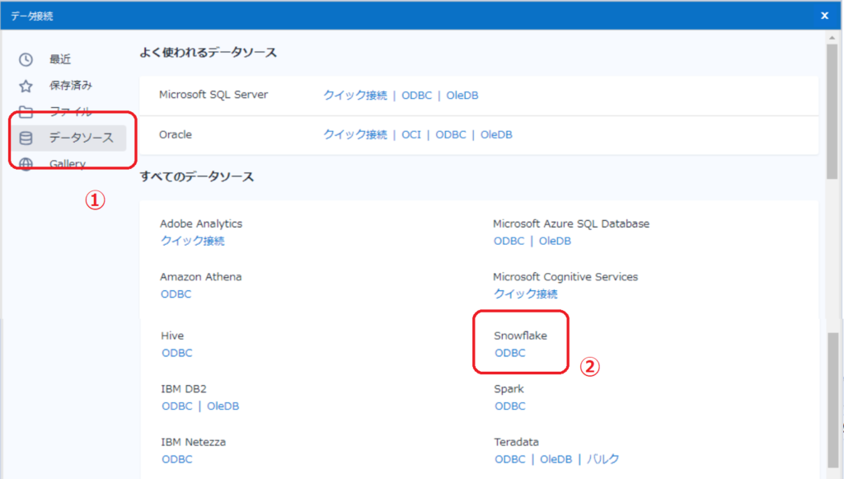Click the Teradata label
844x479 pixels.
516,442
